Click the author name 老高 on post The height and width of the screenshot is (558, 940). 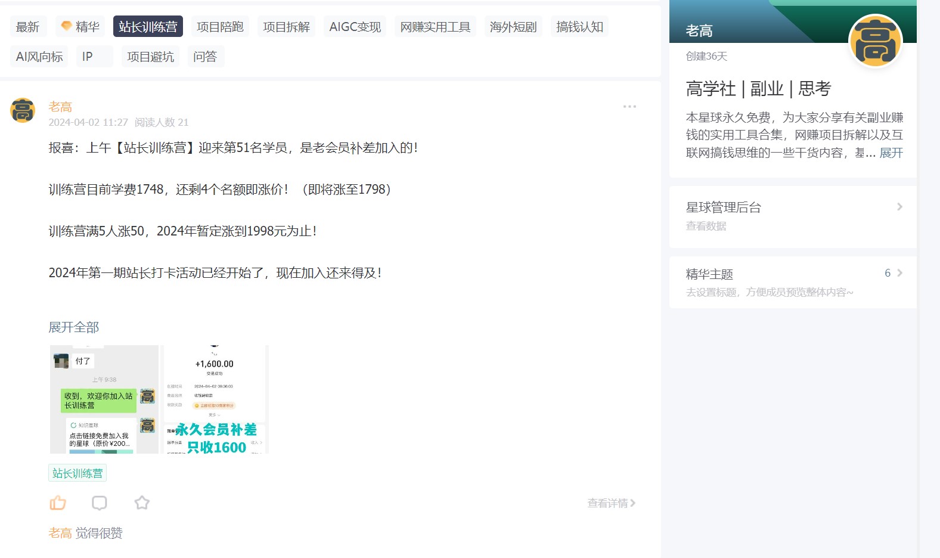point(60,107)
